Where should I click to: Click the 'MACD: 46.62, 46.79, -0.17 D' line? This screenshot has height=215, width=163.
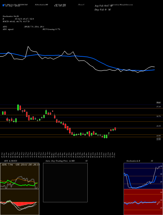click(16, 21)
